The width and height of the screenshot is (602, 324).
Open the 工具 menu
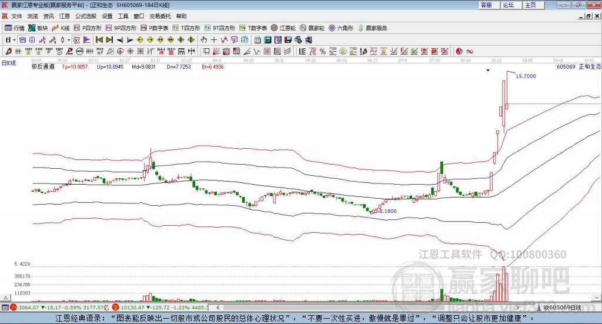tap(123, 16)
